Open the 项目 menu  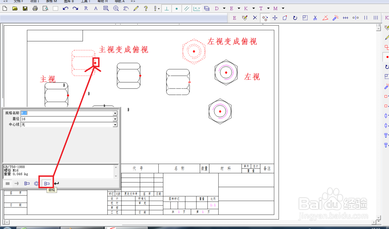tap(35, 1)
